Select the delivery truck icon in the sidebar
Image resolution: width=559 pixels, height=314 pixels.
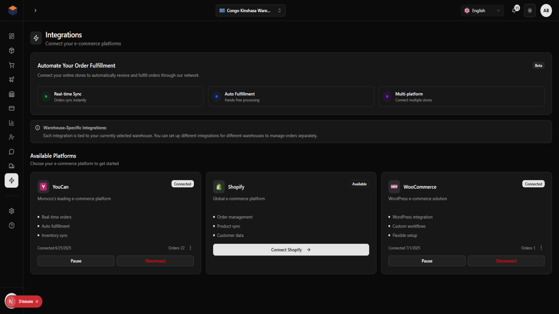(x=12, y=166)
